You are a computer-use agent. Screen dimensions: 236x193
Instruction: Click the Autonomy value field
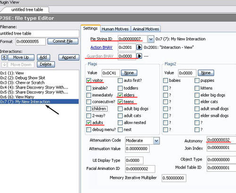221,140
